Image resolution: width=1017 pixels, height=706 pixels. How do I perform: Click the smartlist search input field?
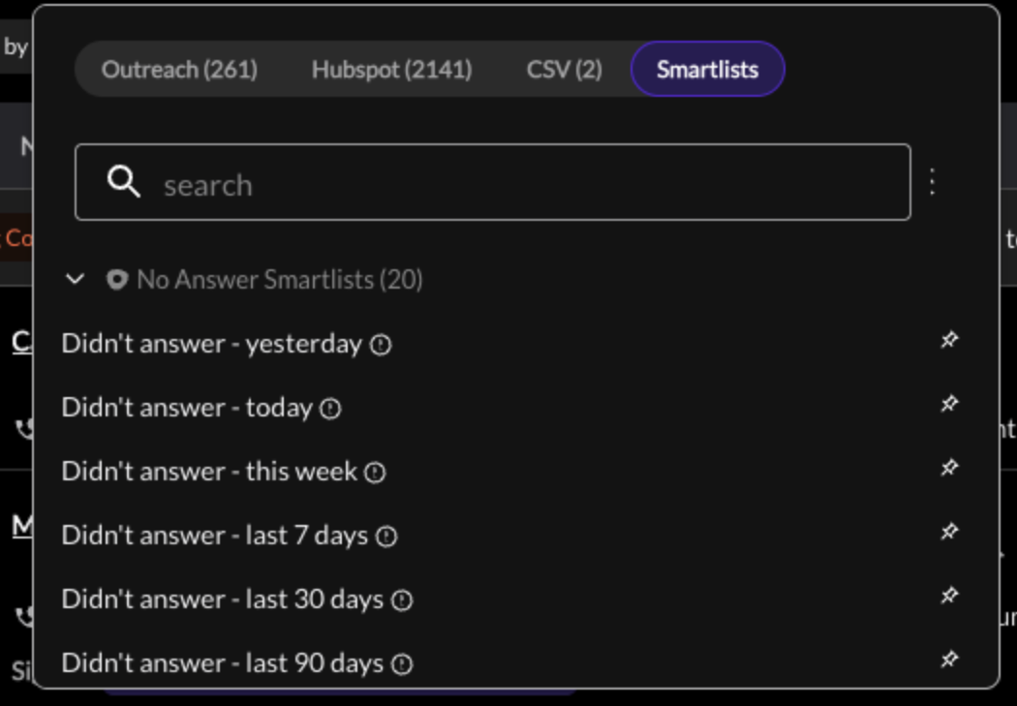[493, 182]
